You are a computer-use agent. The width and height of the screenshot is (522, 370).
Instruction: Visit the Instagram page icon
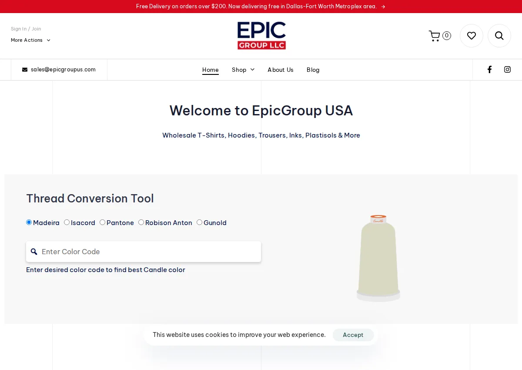(x=507, y=70)
